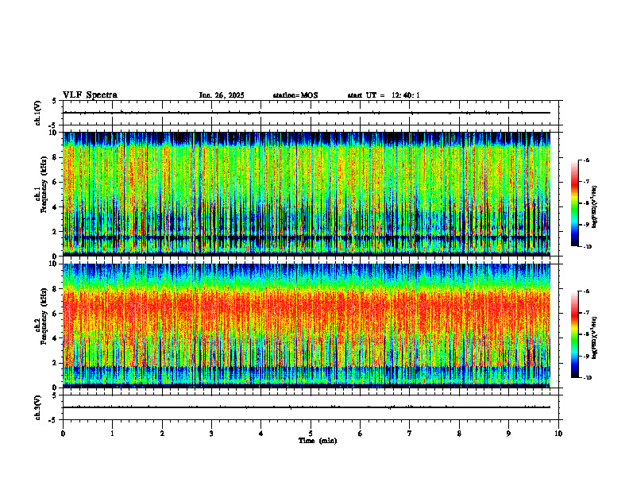Viewport: 629px width, 486px height.
Task: Click the "start UT = 12:40: 1" text
Action: click(384, 95)
